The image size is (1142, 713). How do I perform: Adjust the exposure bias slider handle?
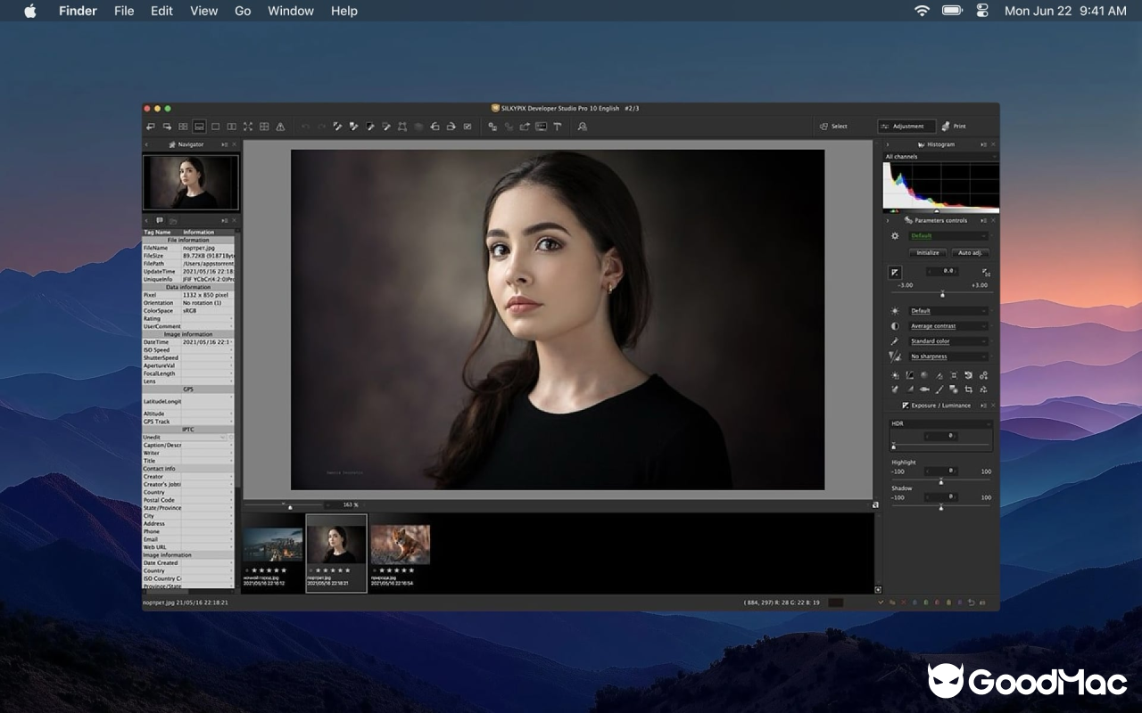tap(943, 294)
